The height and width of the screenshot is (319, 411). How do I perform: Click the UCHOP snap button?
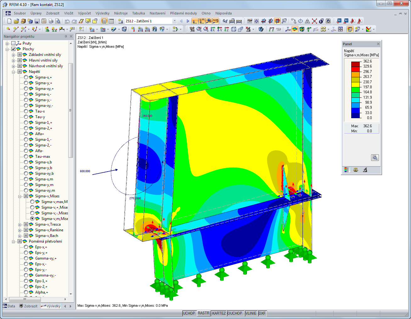pyautogui.click(x=189, y=313)
